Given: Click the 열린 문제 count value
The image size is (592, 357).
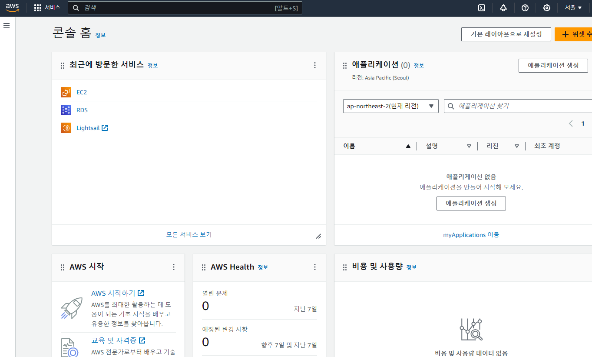Looking at the screenshot, I should 205,306.
